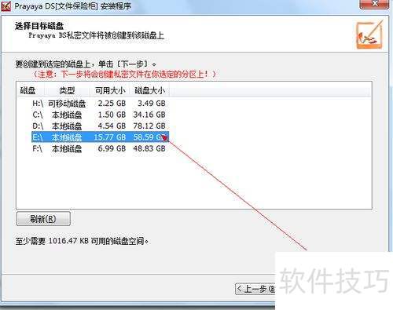Click the Prayaya DS installer title bar icon

(6, 5)
